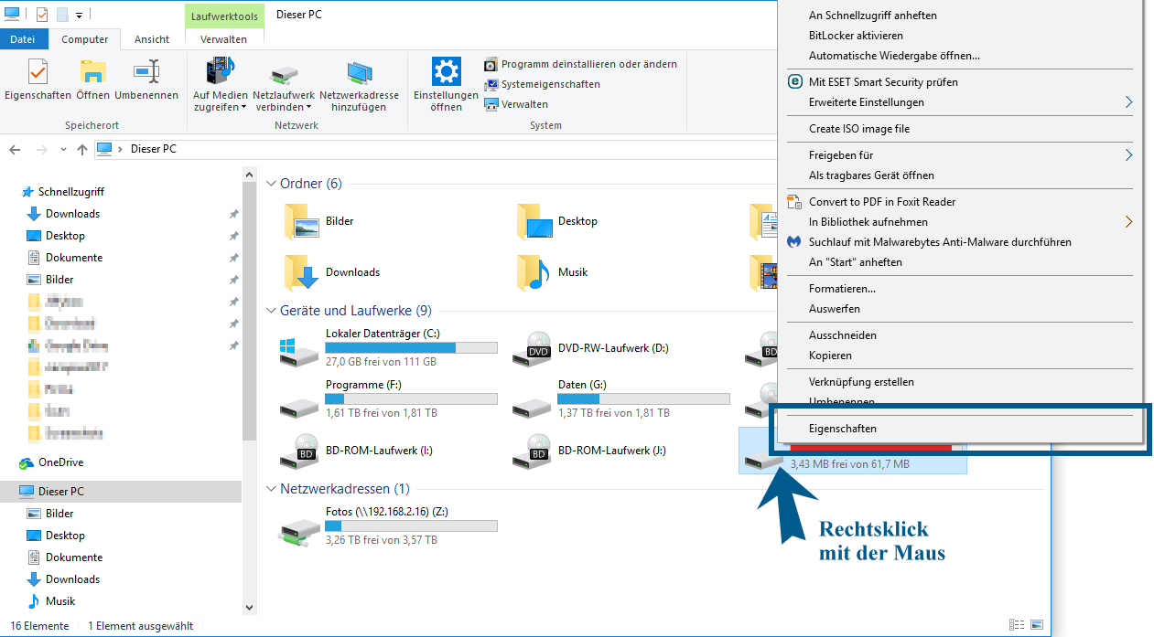Select the Desktop folder icon

click(534, 221)
